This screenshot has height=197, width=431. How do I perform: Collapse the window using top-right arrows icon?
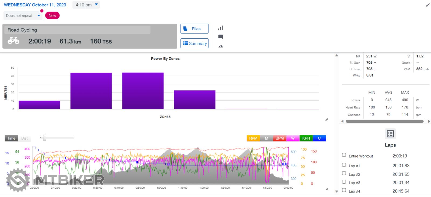tap(427, 5)
